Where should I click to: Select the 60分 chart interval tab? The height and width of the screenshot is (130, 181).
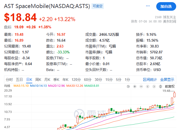coord(88,80)
